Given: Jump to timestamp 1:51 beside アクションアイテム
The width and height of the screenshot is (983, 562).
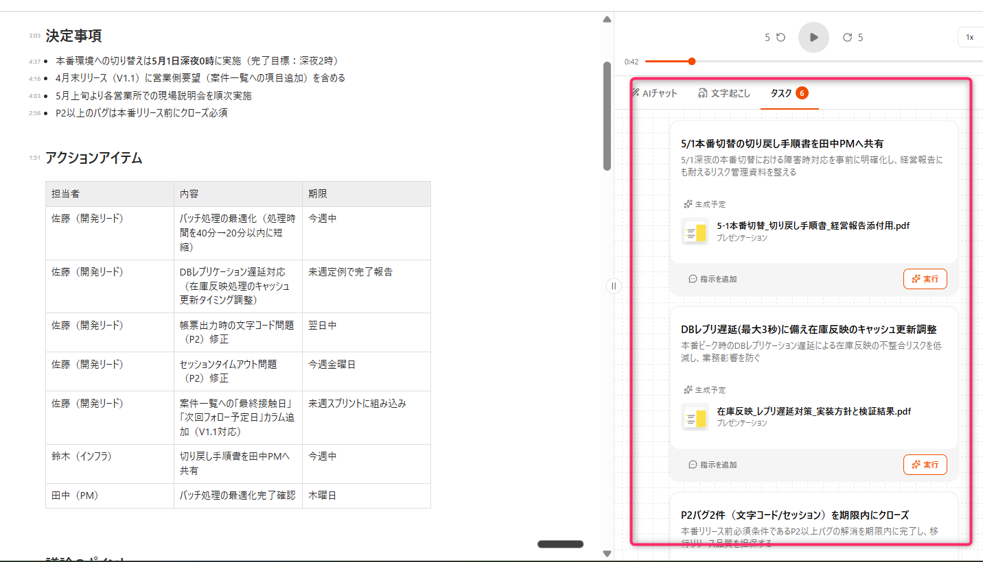Looking at the screenshot, I should tap(34, 158).
